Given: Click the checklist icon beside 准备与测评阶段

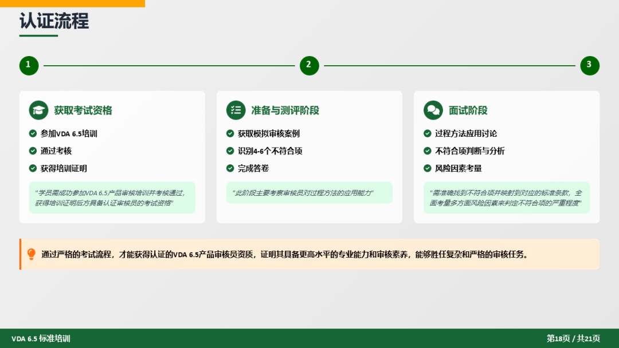Looking at the screenshot, I should pyautogui.click(x=236, y=110).
